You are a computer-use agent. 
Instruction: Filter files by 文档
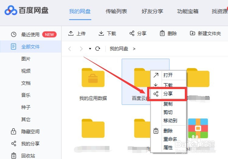tap(26, 83)
